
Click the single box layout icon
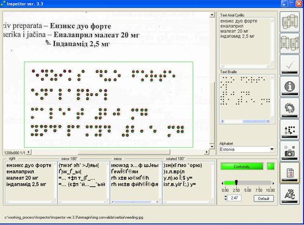(289, 22)
